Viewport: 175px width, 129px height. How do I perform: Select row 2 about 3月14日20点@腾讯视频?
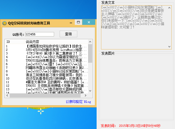[x=46, y=50]
